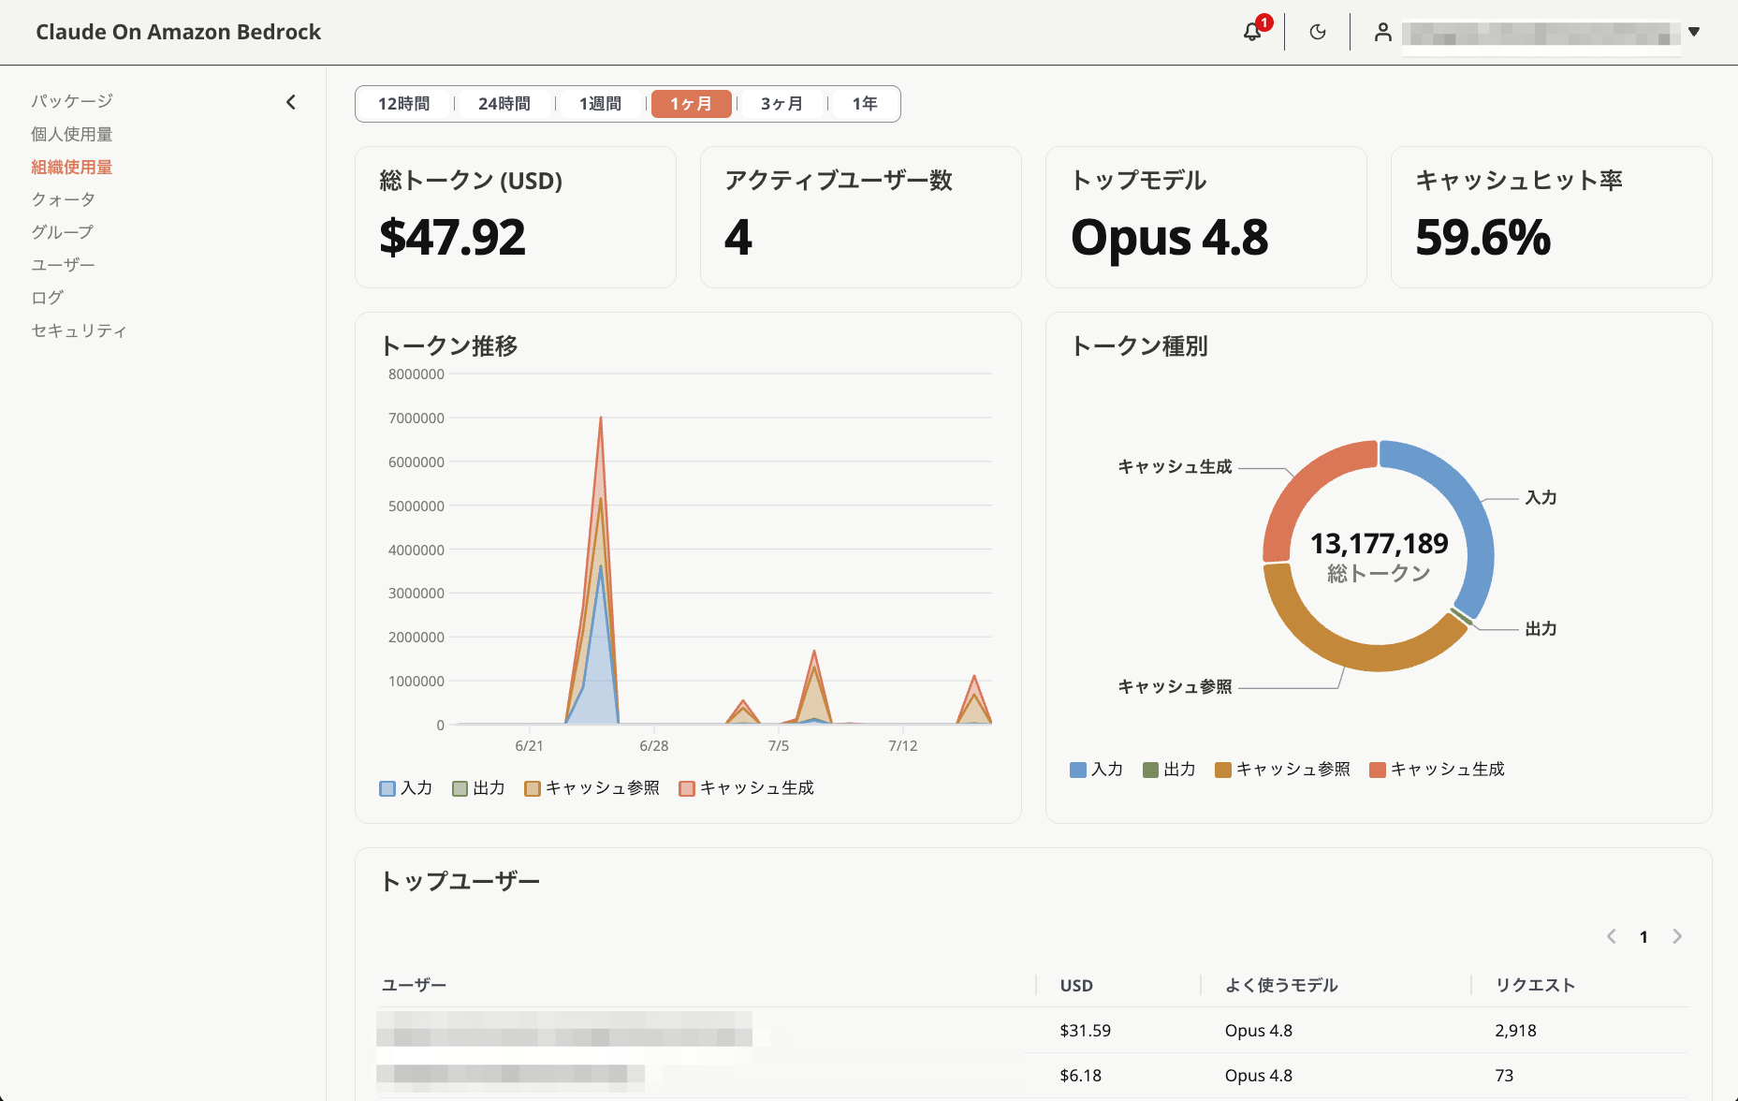Viewport: 1738px width, 1101px height.
Task: Click the user profile icon
Action: tap(1382, 32)
